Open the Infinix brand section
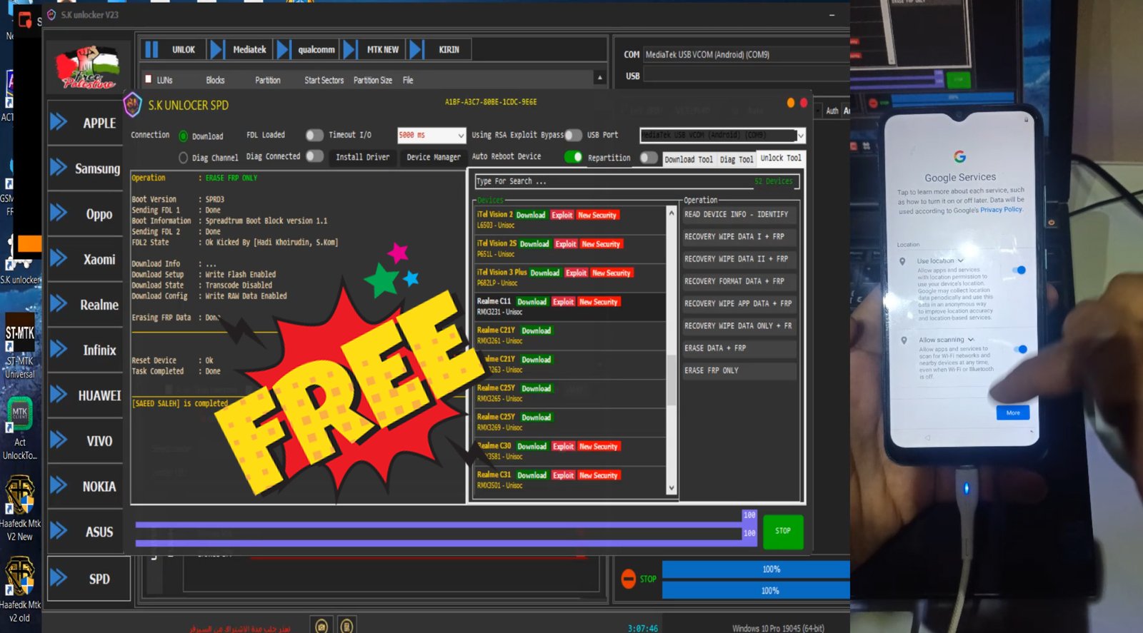 [x=99, y=350]
